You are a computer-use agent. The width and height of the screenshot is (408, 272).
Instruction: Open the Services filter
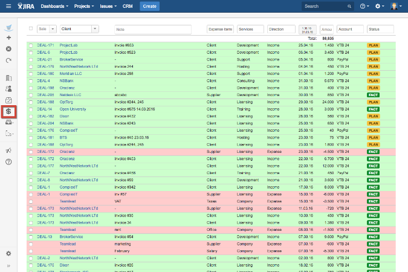click(250, 29)
